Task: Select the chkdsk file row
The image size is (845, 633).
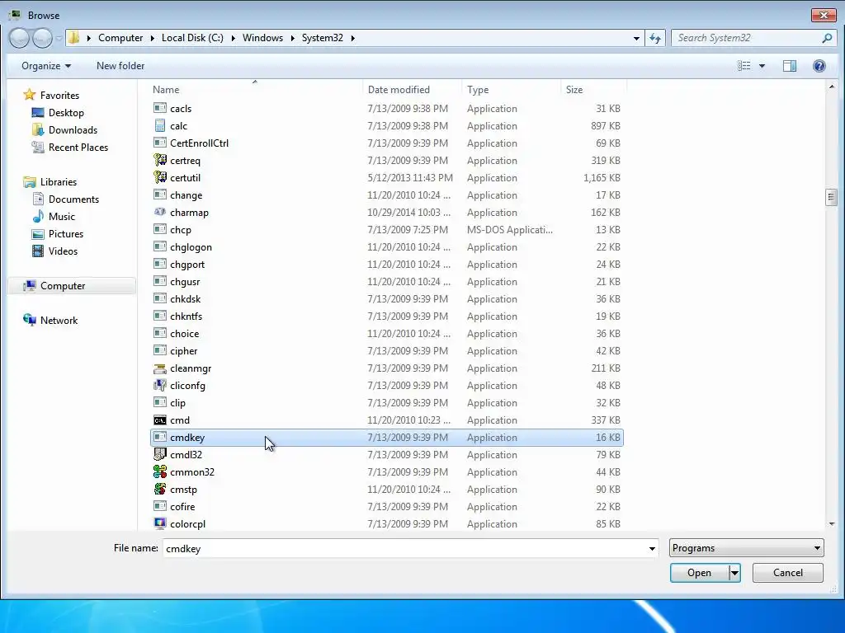Action: (386, 298)
